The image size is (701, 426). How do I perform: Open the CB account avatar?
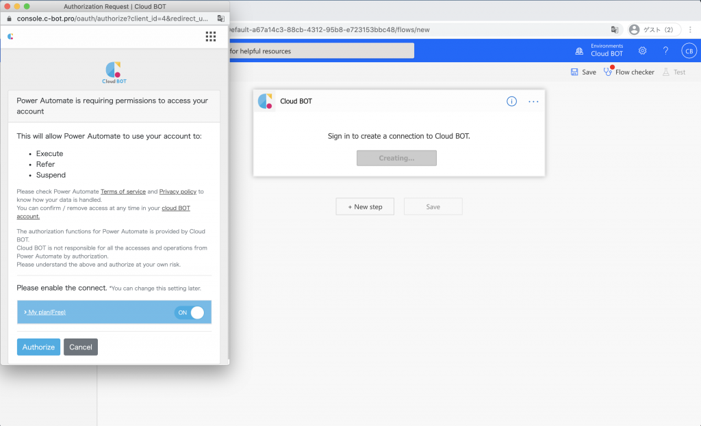point(689,51)
